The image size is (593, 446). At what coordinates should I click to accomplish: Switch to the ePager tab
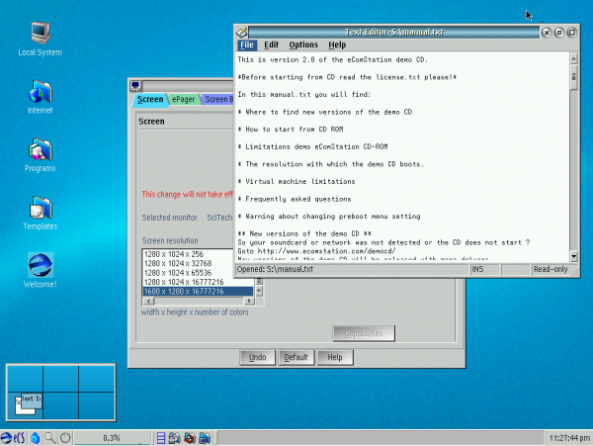(184, 99)
